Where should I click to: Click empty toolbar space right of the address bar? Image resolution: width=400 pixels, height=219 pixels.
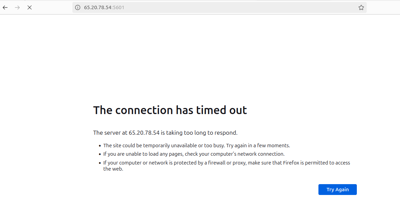(x=383, y=8)
